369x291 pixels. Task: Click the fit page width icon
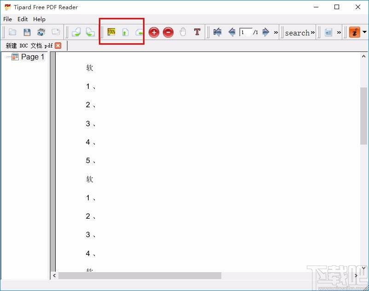pyautogui.click(x=139, y=33)
